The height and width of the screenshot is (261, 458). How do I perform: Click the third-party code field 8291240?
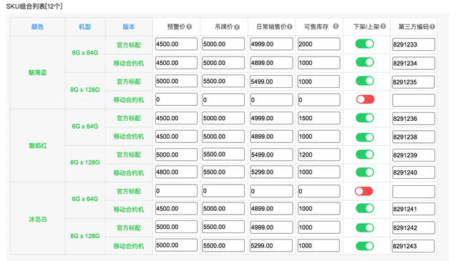tap(414, 172)
